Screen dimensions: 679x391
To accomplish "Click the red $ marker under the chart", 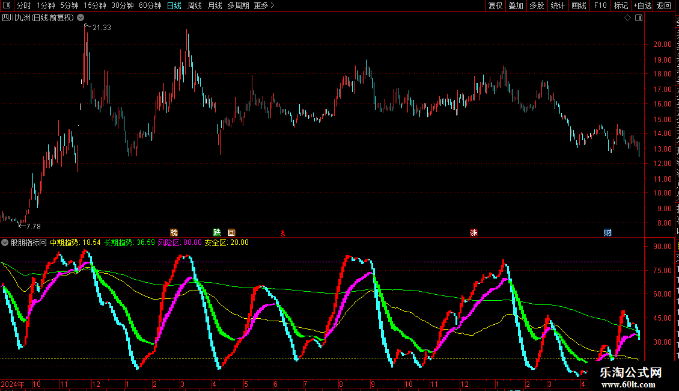I will pos(283,233).
